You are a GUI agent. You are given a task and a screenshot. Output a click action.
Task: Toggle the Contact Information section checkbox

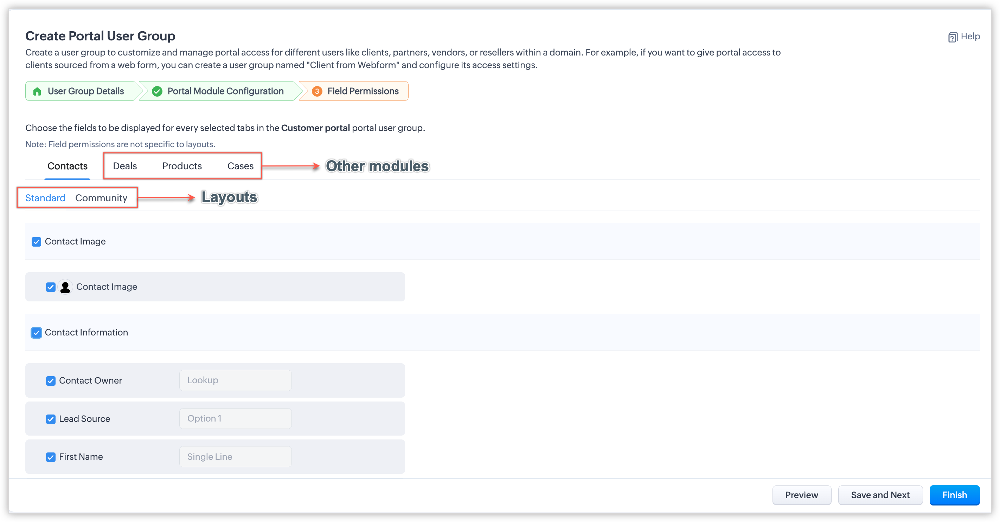click(37, 333)
